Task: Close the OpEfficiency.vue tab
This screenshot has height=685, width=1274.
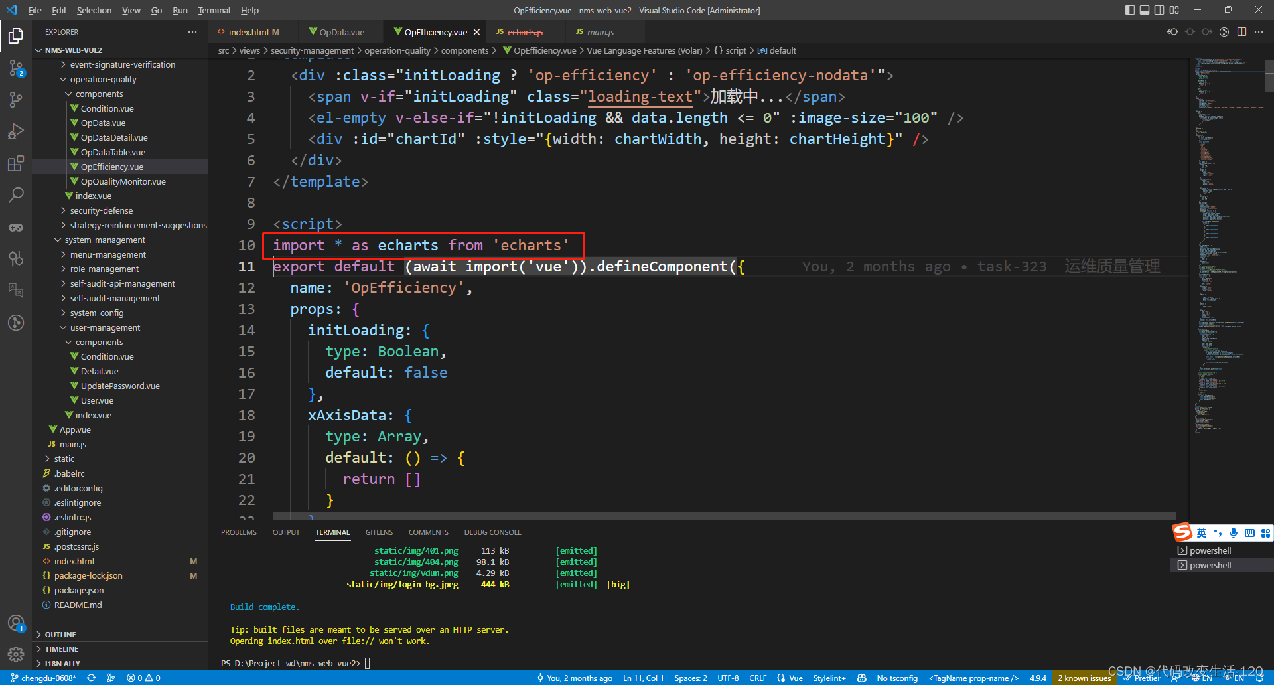Action: (x=476, y=32)
